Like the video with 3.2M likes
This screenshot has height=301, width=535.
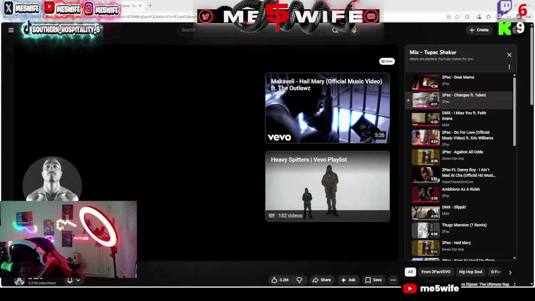coord(280,280)
